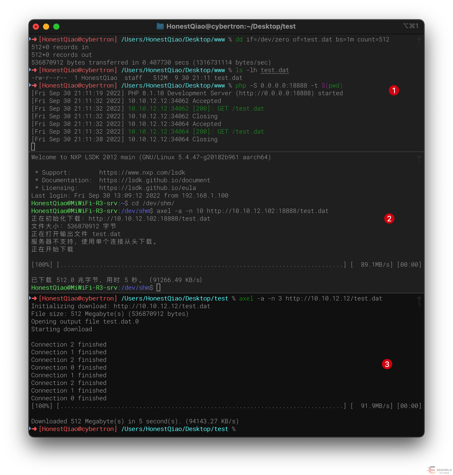This screenshot has width=453, height=475.
Task: Click the blue prompt mark before the dd command
Action: pos(30,39)
